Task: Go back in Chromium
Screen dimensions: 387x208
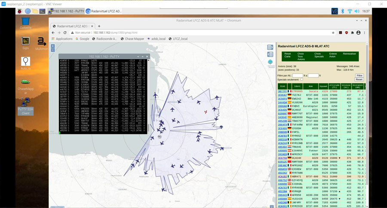Action: [x=53, y=33]
